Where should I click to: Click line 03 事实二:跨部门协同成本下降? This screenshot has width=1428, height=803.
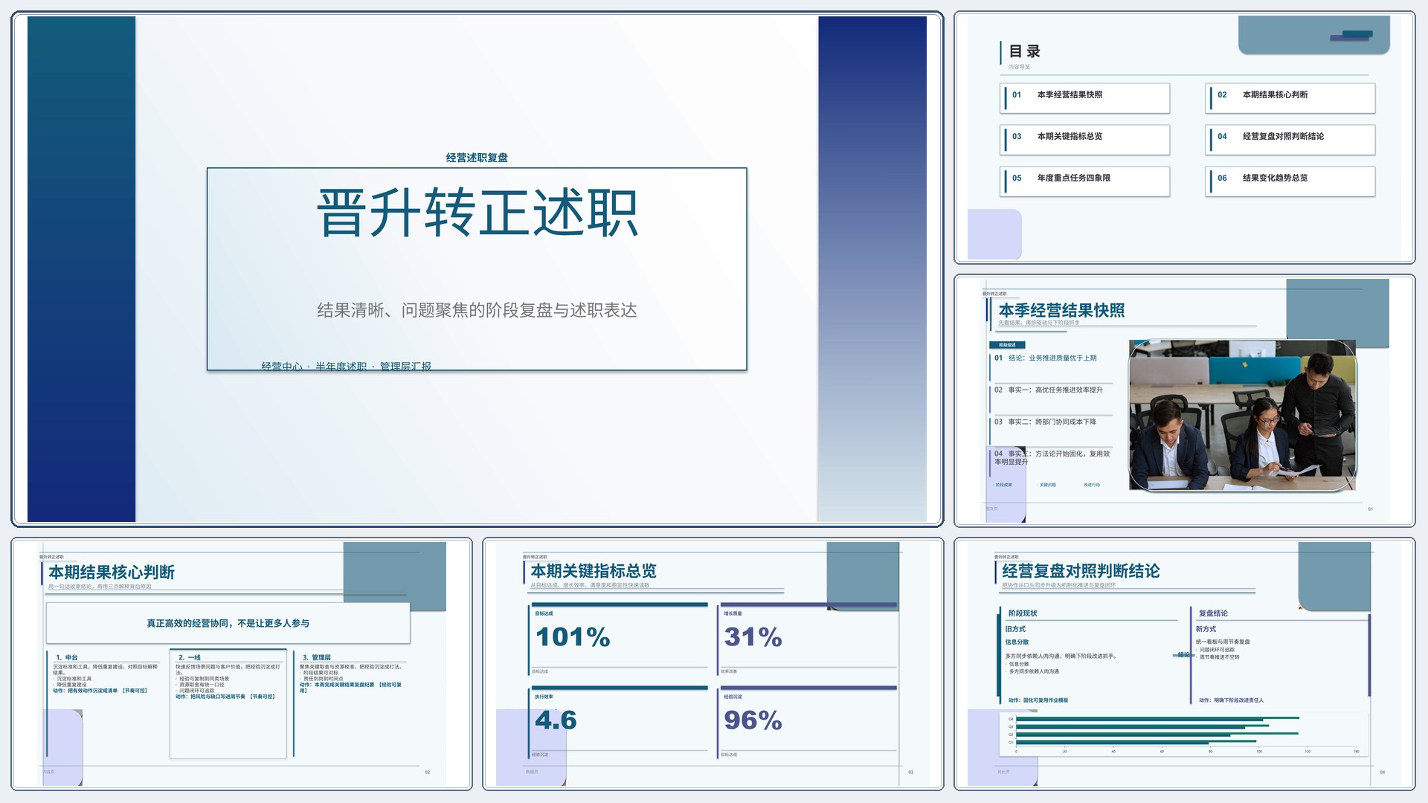(x=1045, y=422)
